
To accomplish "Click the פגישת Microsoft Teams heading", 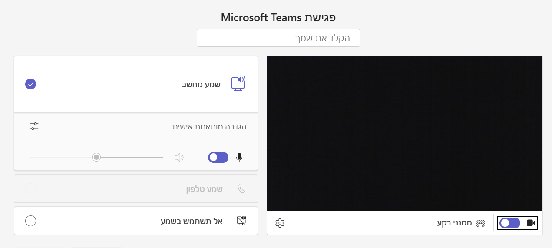I will (x=278, y=17).
